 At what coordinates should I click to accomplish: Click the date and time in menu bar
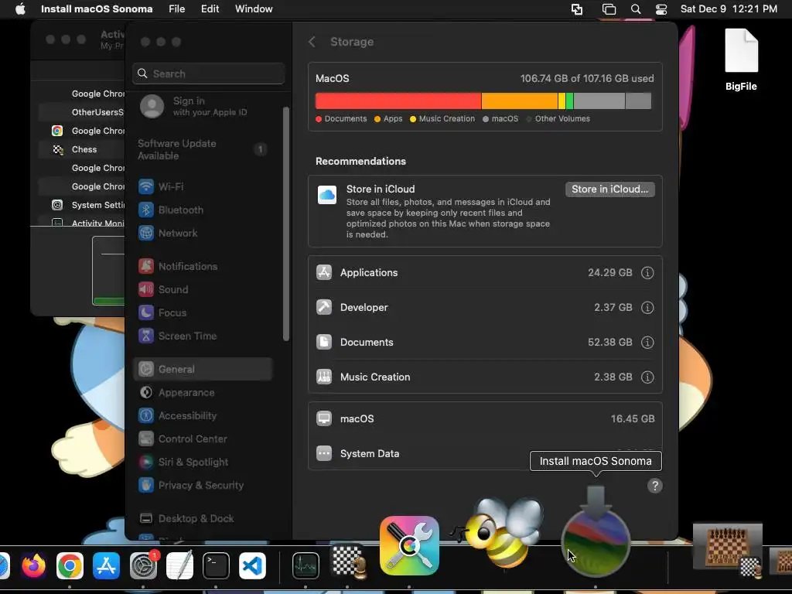(729, 9)
